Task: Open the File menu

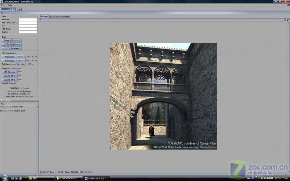Action: tap(3, 5)
